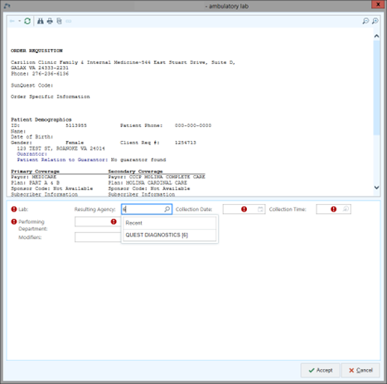This screenshot has width=387, height=384.
Task: Click the back arrow in report toolbar
Action: click(12, 21)
